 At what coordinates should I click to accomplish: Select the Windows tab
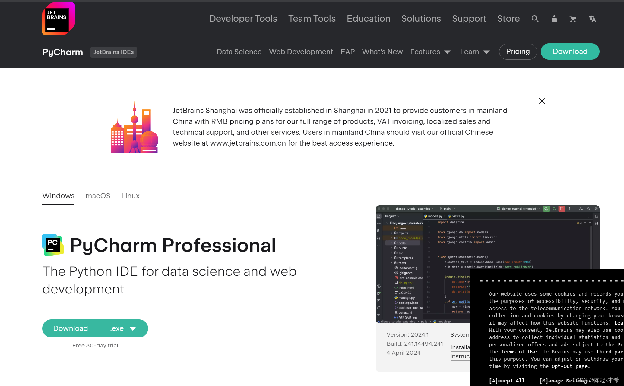click(x=58, y=196)
